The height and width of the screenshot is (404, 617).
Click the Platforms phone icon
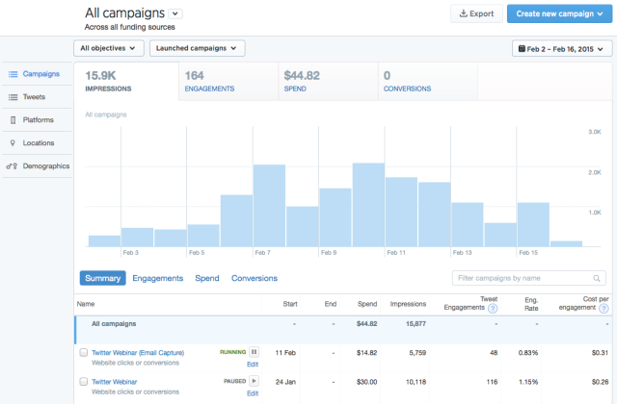pos(13,120)
